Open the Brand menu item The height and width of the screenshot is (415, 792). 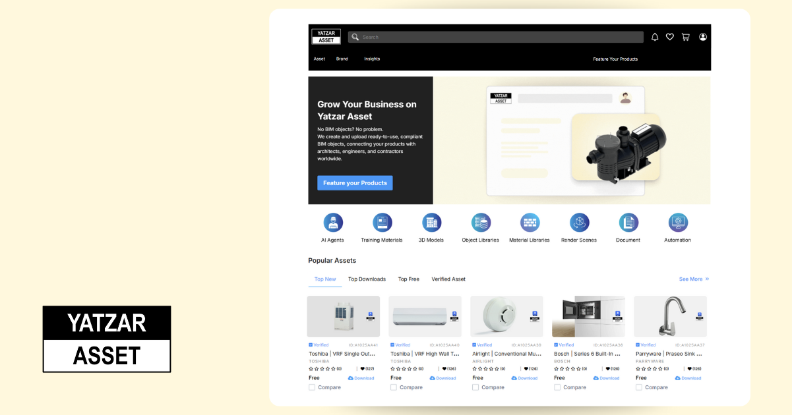342,59
